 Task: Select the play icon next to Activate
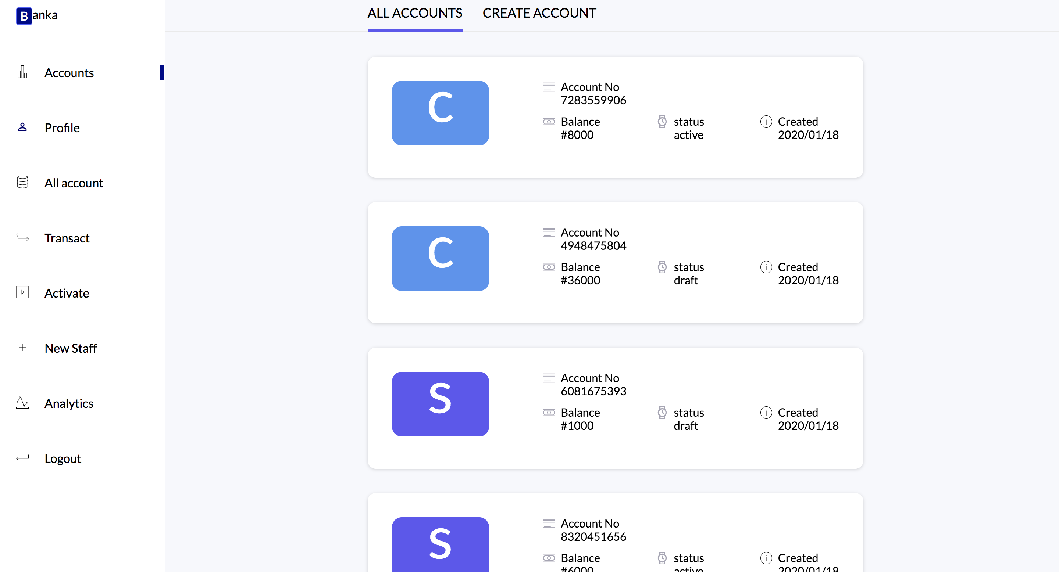pos(22,292)
